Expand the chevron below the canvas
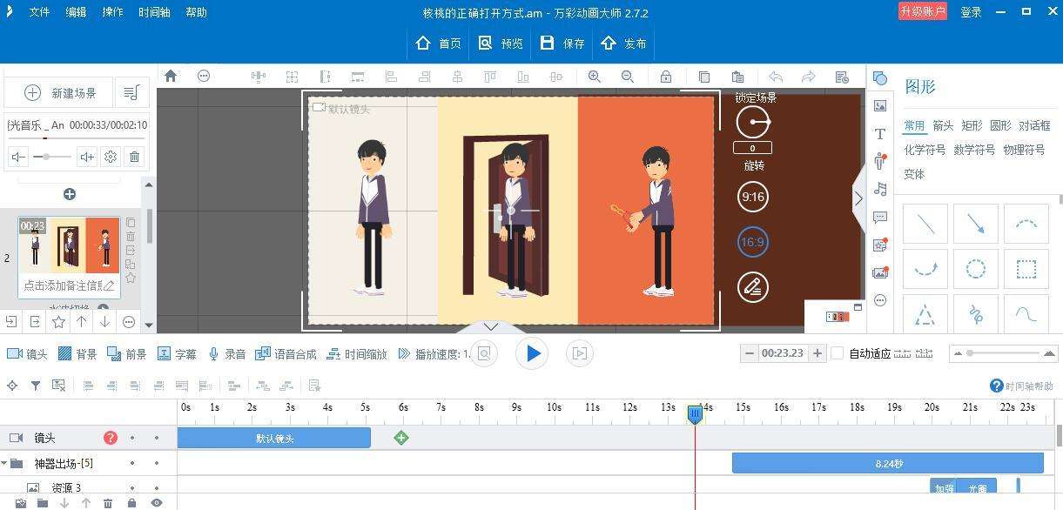 [491, 327]
